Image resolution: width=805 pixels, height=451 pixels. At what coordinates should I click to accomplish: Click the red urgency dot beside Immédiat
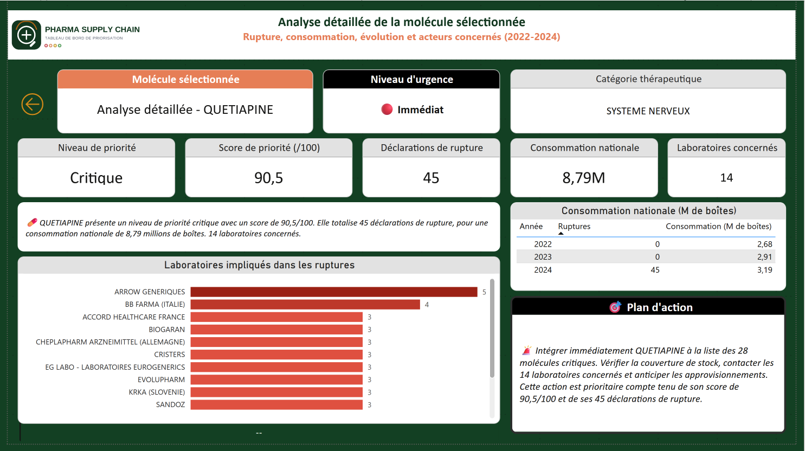(387, 109)
